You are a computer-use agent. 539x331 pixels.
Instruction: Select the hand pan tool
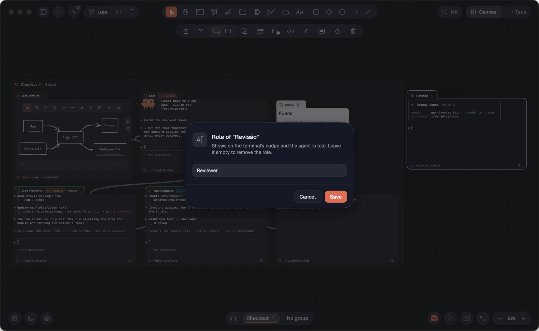(x=186, y=12)
